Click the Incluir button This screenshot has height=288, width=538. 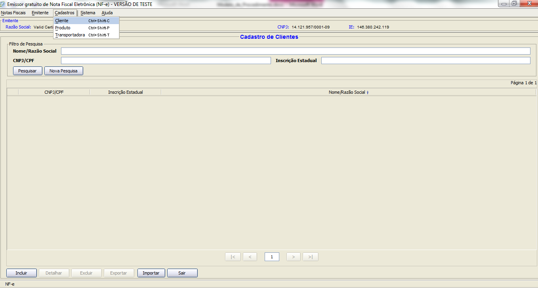(x=21, y=273)
